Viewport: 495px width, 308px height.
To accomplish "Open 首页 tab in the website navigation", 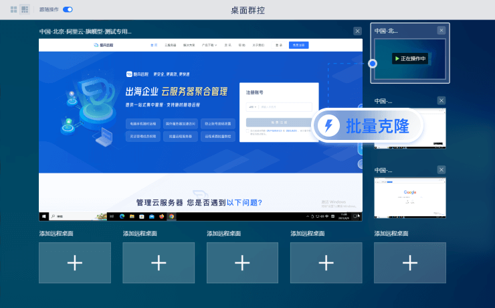I will (154, 45).
